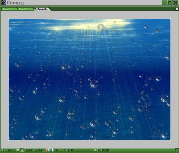
Task: Click the composition icon on Comp 3 tab
Action: coord(36,9)
